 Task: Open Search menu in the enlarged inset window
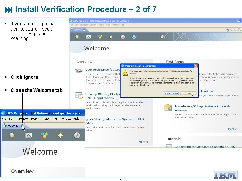tap(34, 119)
